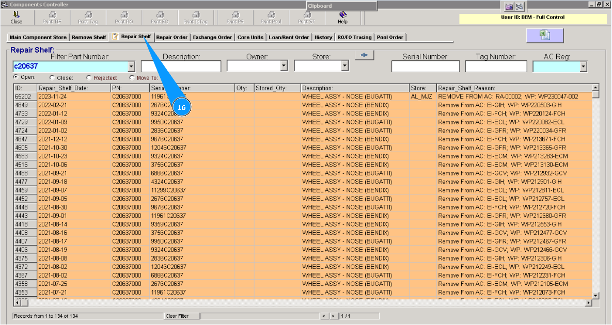
Task: Click the ID column header
Action: [x=25, y=88]
